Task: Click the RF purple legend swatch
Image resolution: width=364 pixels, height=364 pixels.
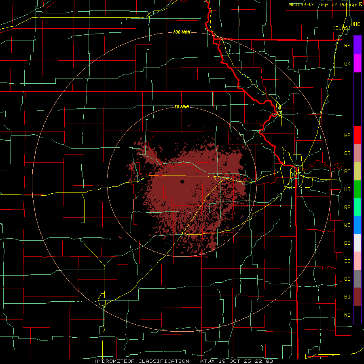Action: 357,45
